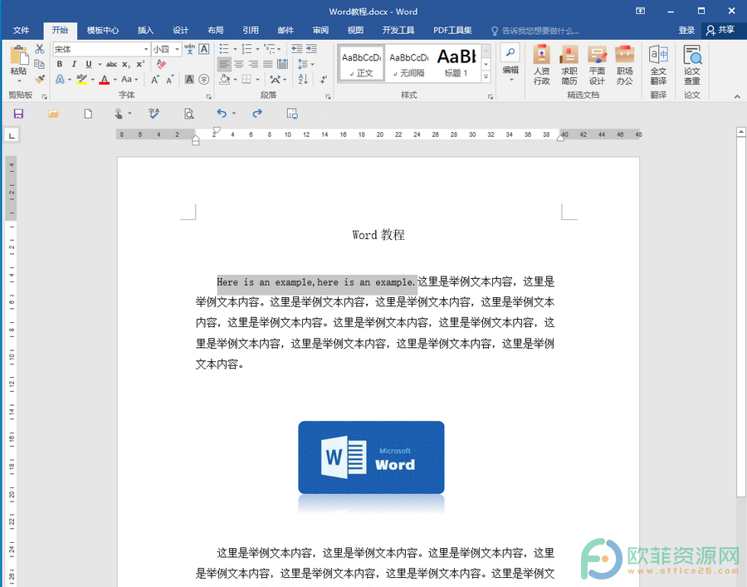Clear all formatting with the eraser icon
The width and height of the screenshot is (747, 587).
162,64
